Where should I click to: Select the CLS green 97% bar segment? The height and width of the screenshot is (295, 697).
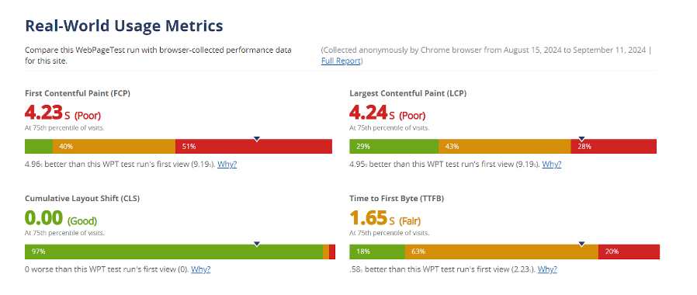(x=174, y=252)
